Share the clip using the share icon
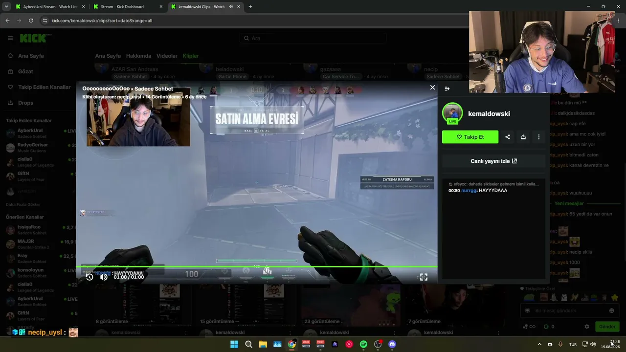Image resolution: width=626 pixels, height=352 pixels. tap(508, 137)
